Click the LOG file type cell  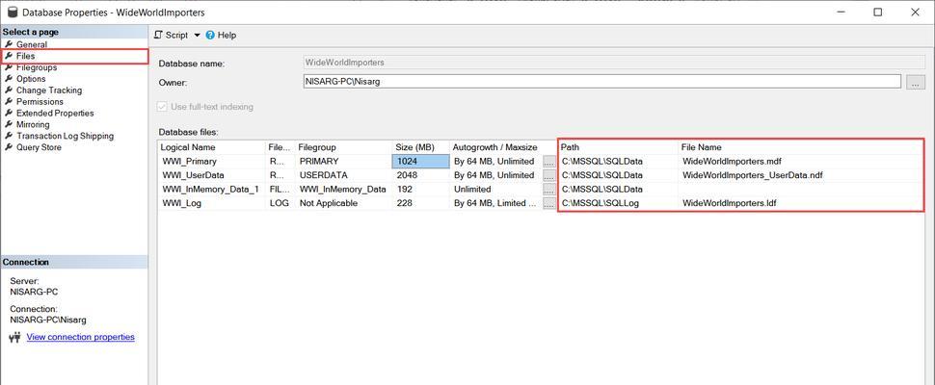[x=280, y=203]
